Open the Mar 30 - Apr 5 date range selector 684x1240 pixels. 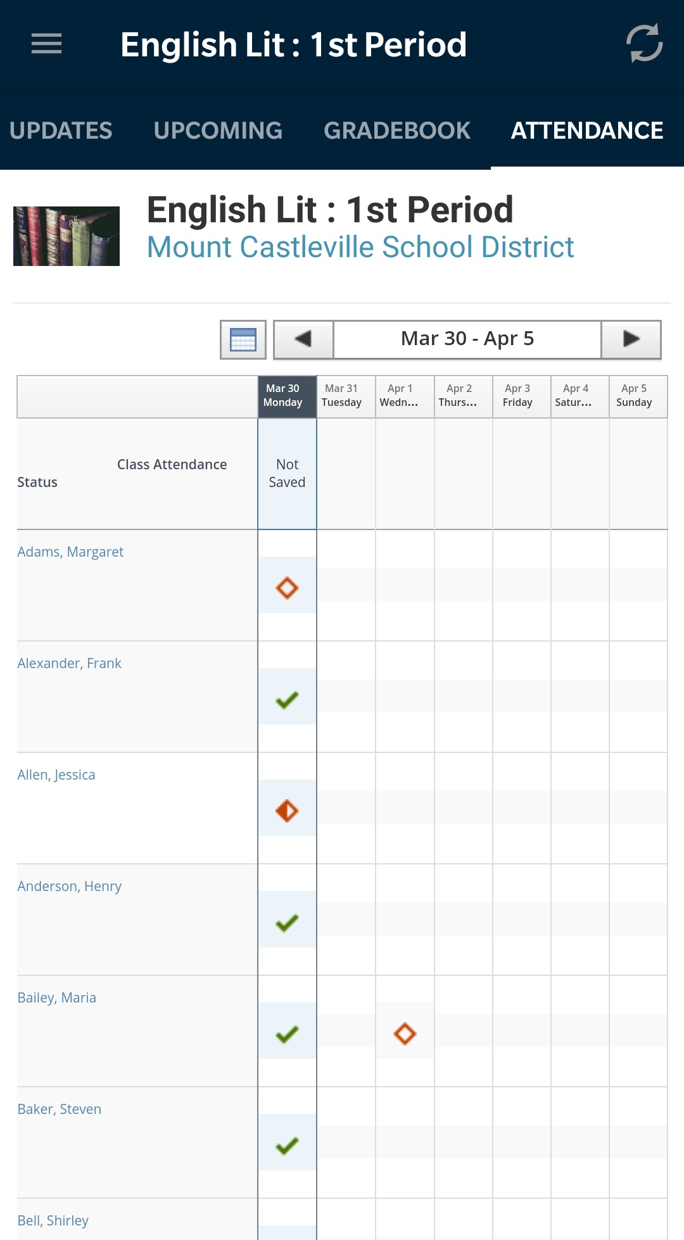point(467,339)
